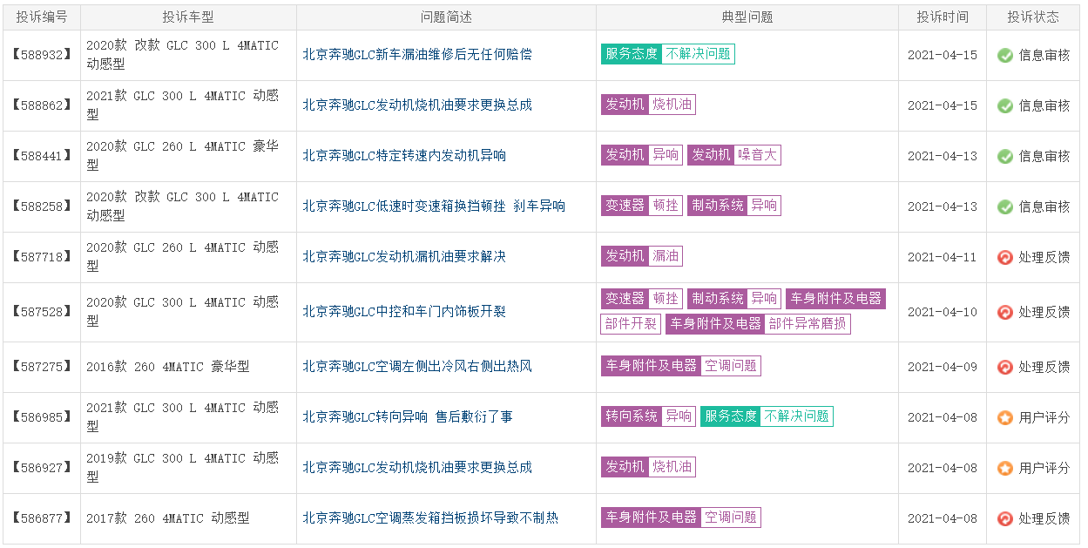Open complaint 北京奔驰GLC转向异响 售后敷衍了事

pyautogui.click(x=408, y=416)
